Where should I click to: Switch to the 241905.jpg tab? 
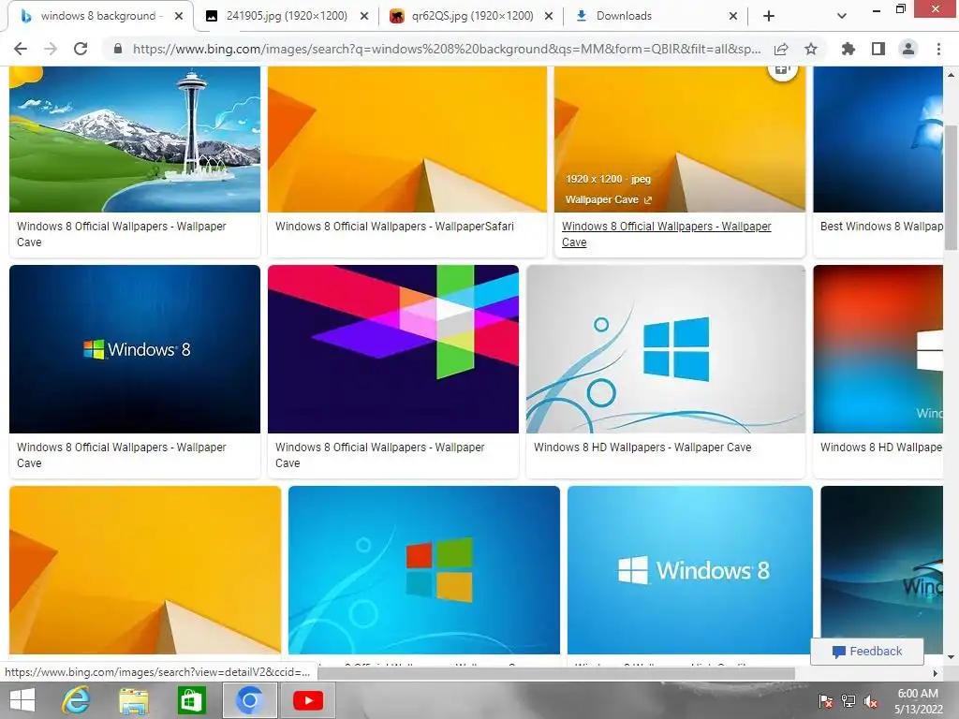287,16
